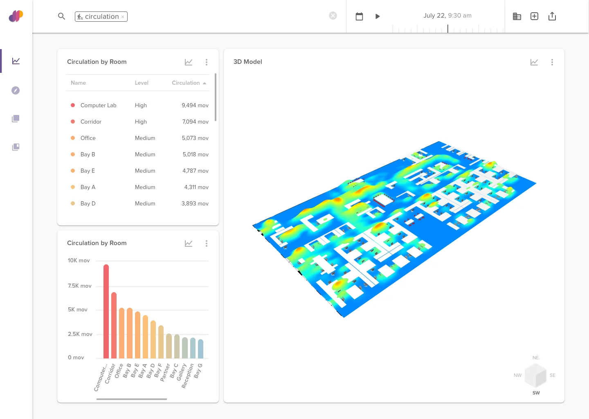Viewport: 589px width, 419px height.
Task: Open the analytics chart sidebar tab
Action: coord(16,61)
